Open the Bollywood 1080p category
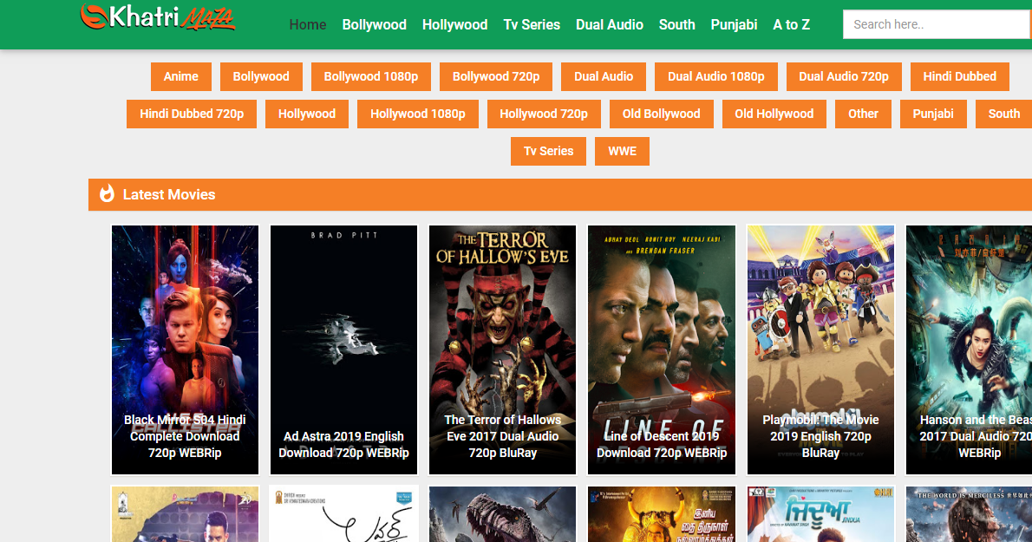Image resolution: width=1032 pixels, height=542 pixels. pyautogui.click(x=370, y=76)
